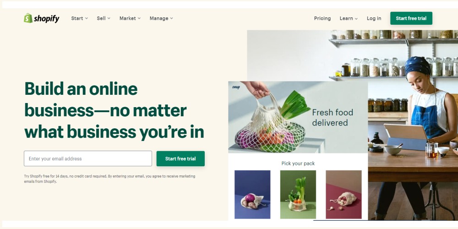
Task: Open the Learn dropdown in header
Action: pyautogui.click(x=349, y=18)
